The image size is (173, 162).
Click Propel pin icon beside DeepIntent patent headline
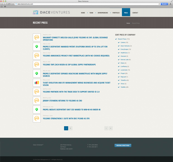(x=37, y=47)
